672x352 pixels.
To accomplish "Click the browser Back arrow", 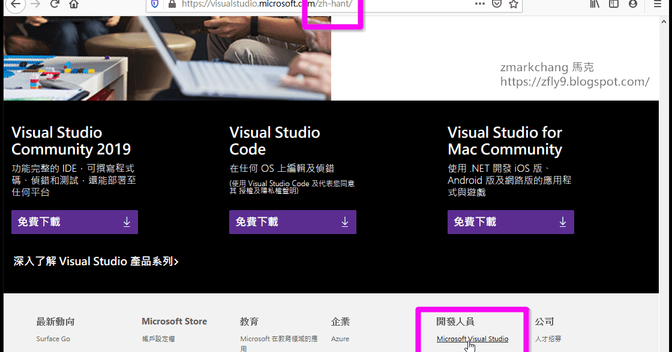I will coord(16,4).
